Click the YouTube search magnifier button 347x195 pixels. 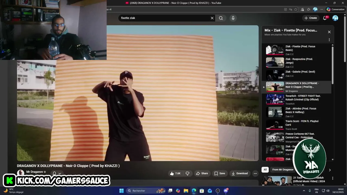click(x=221, y=18)
